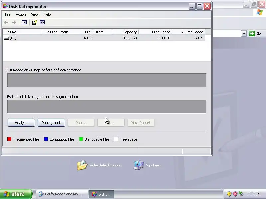This screenshot has width=266, height=199.
Task: Expand the address bar dropdown arrow
Action: point(244,33)
